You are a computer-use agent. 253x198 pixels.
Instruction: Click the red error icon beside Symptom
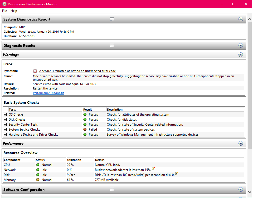click(35, 71)
